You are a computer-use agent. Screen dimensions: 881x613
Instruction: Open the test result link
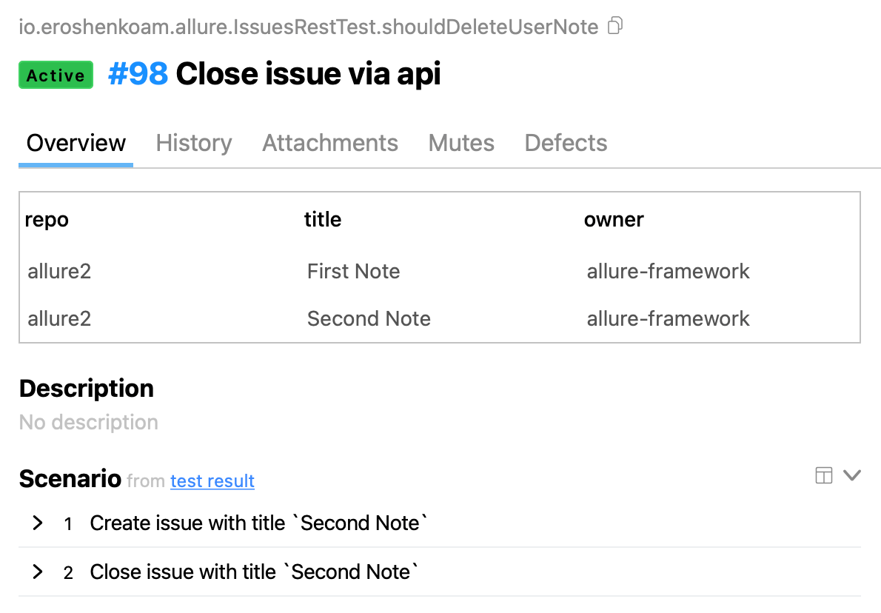[x=212, y=481]
